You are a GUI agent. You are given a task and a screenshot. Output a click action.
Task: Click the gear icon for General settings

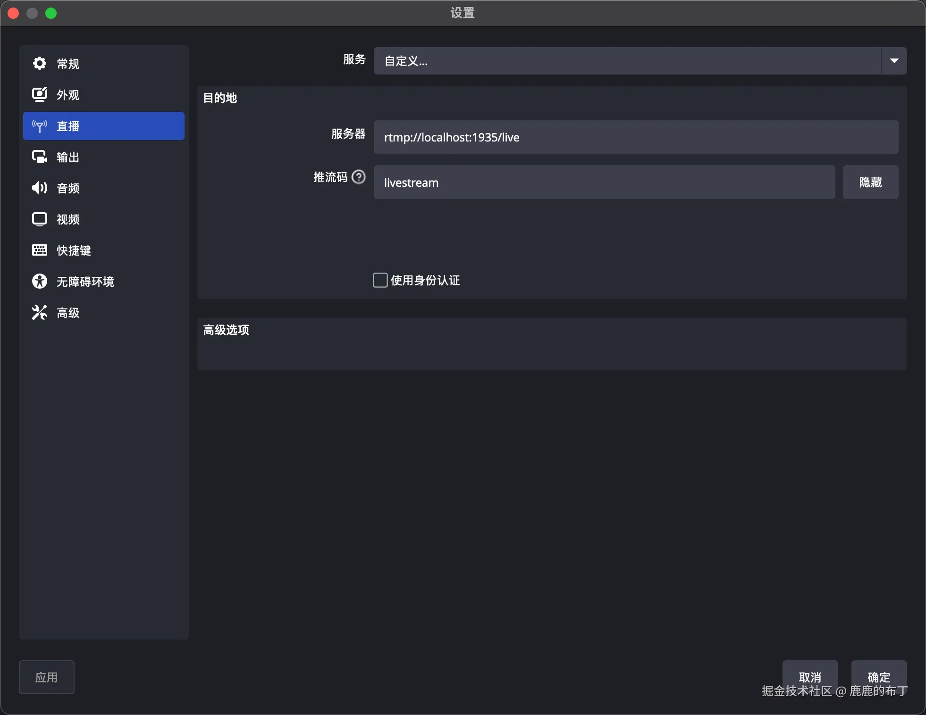coord(40,63)
